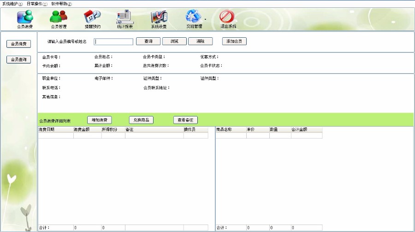Screen dimensions: 415x232
Task: Click 数量 column header
Action: point(280,129)
